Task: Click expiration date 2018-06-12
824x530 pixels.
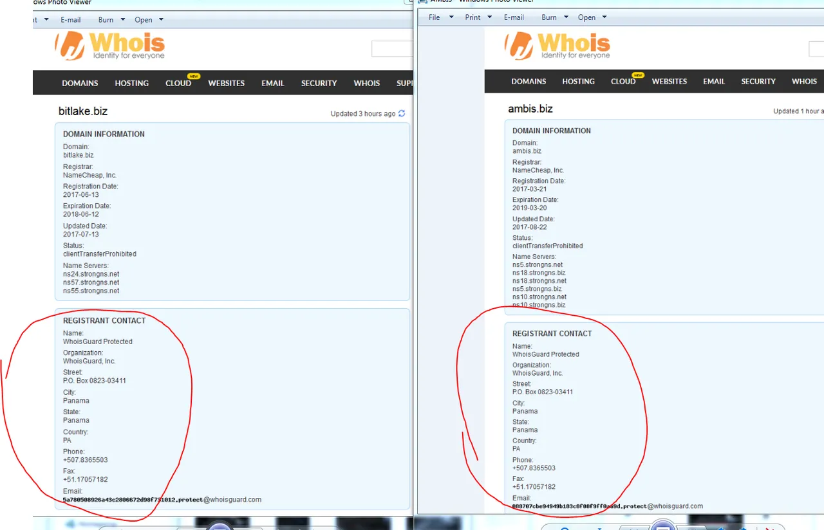Action: (x=81, y=214)
